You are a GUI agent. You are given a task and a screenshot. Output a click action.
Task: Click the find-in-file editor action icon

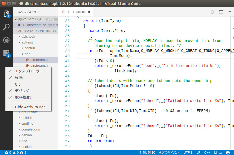pos(213,12)
